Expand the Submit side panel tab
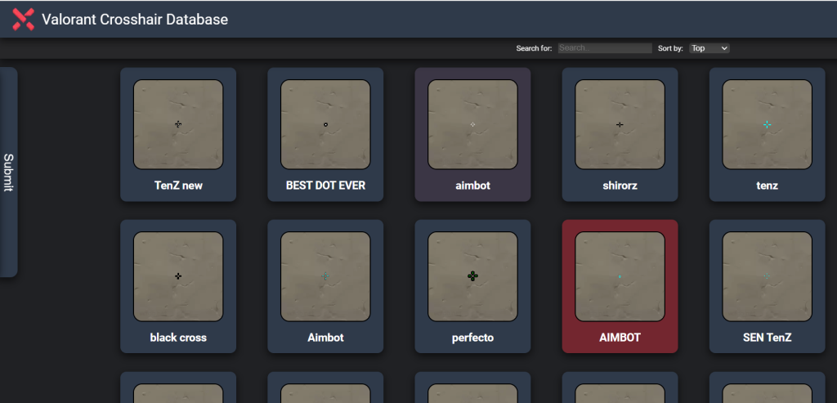 pyautogui.click(x=8, y=172)
